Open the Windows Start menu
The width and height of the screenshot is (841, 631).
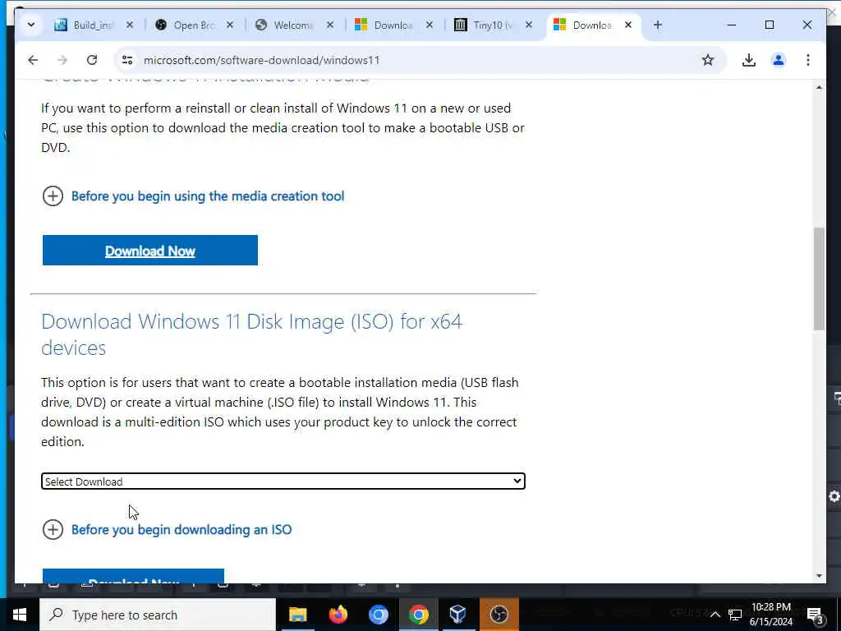tap(20, 615)
